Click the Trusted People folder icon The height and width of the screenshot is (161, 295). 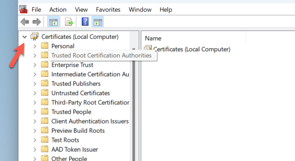pos(45,111)
